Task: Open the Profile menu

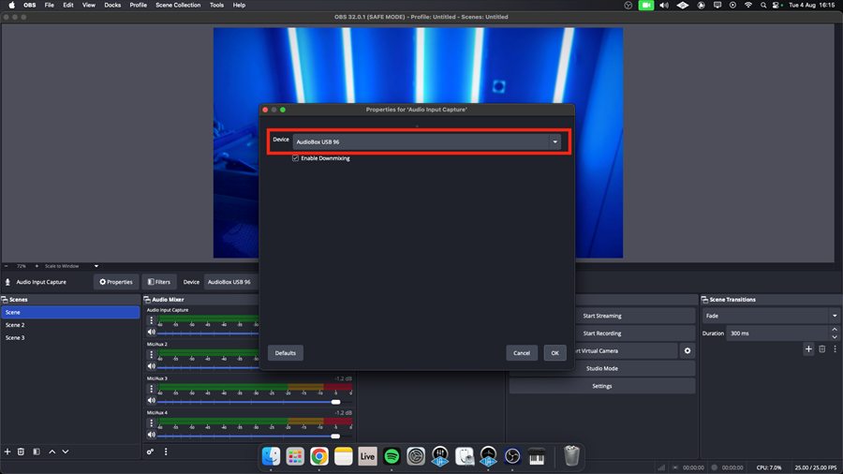Action: point(139,5)
